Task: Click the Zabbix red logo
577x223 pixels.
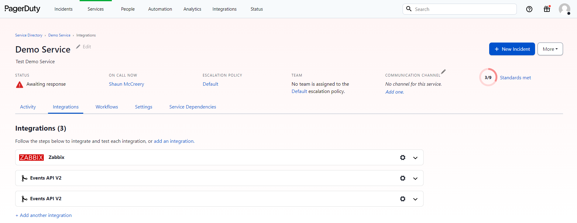Action: (x=31, y=157)
